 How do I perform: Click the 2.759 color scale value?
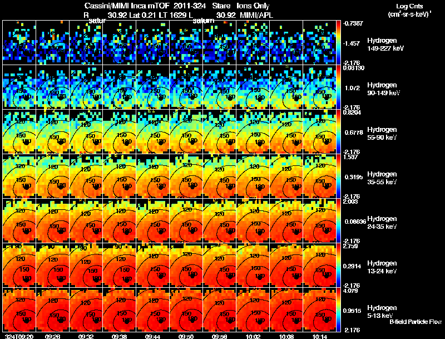click(350, 246)
